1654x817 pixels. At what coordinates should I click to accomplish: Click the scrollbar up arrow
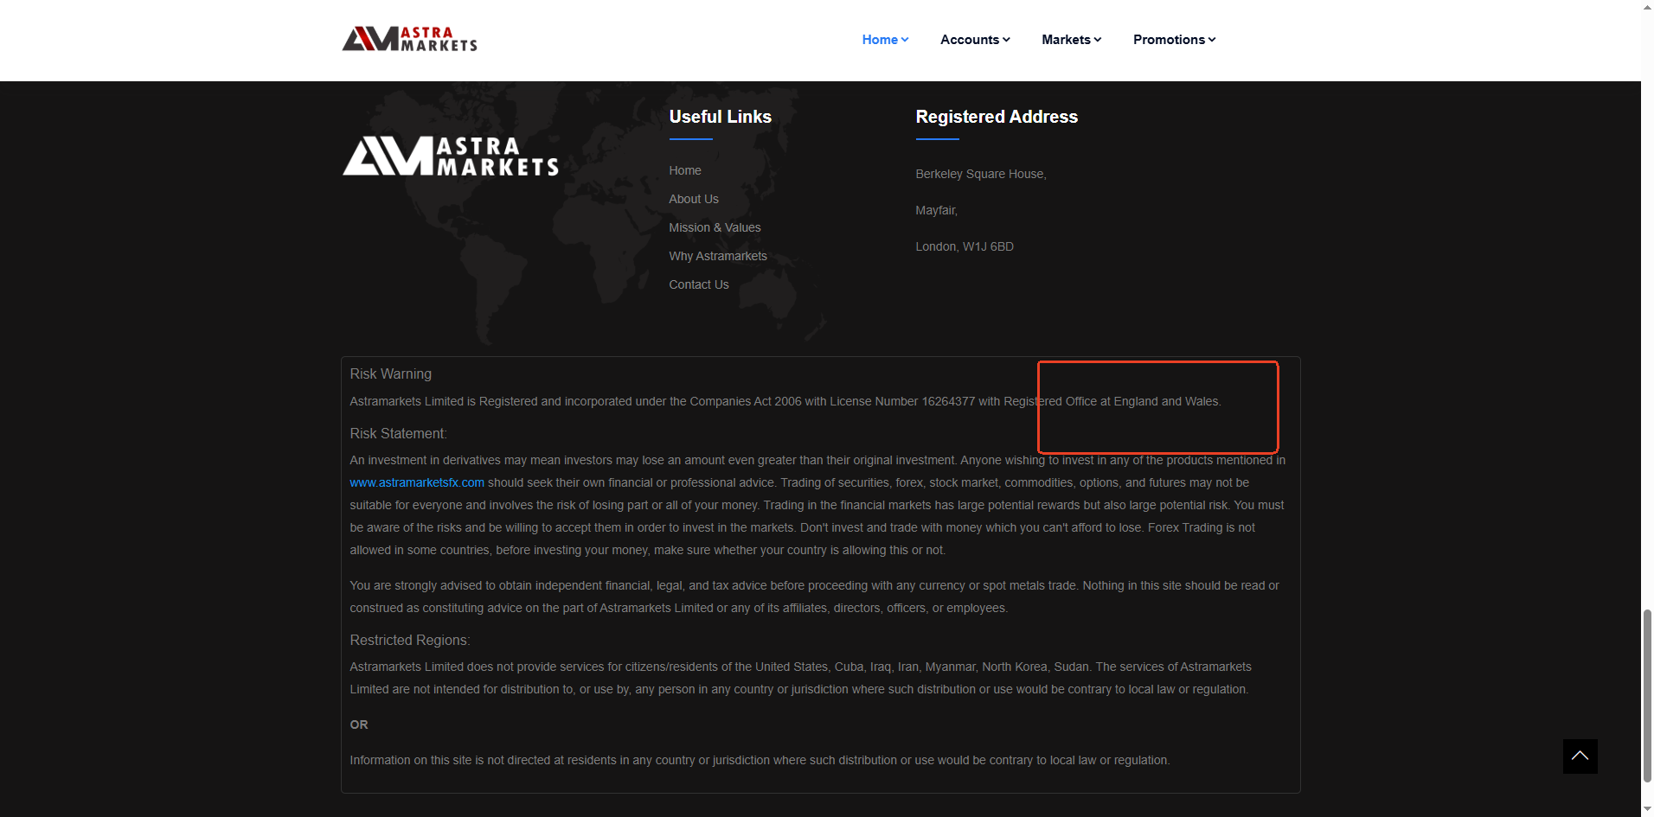tap(1647, 7)
